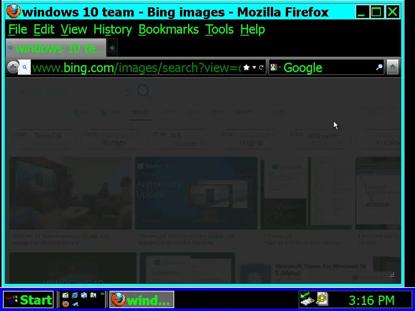Click the third quick launch icon
The width and height of the screenshot is (415, 311).
tap(84, 295)
